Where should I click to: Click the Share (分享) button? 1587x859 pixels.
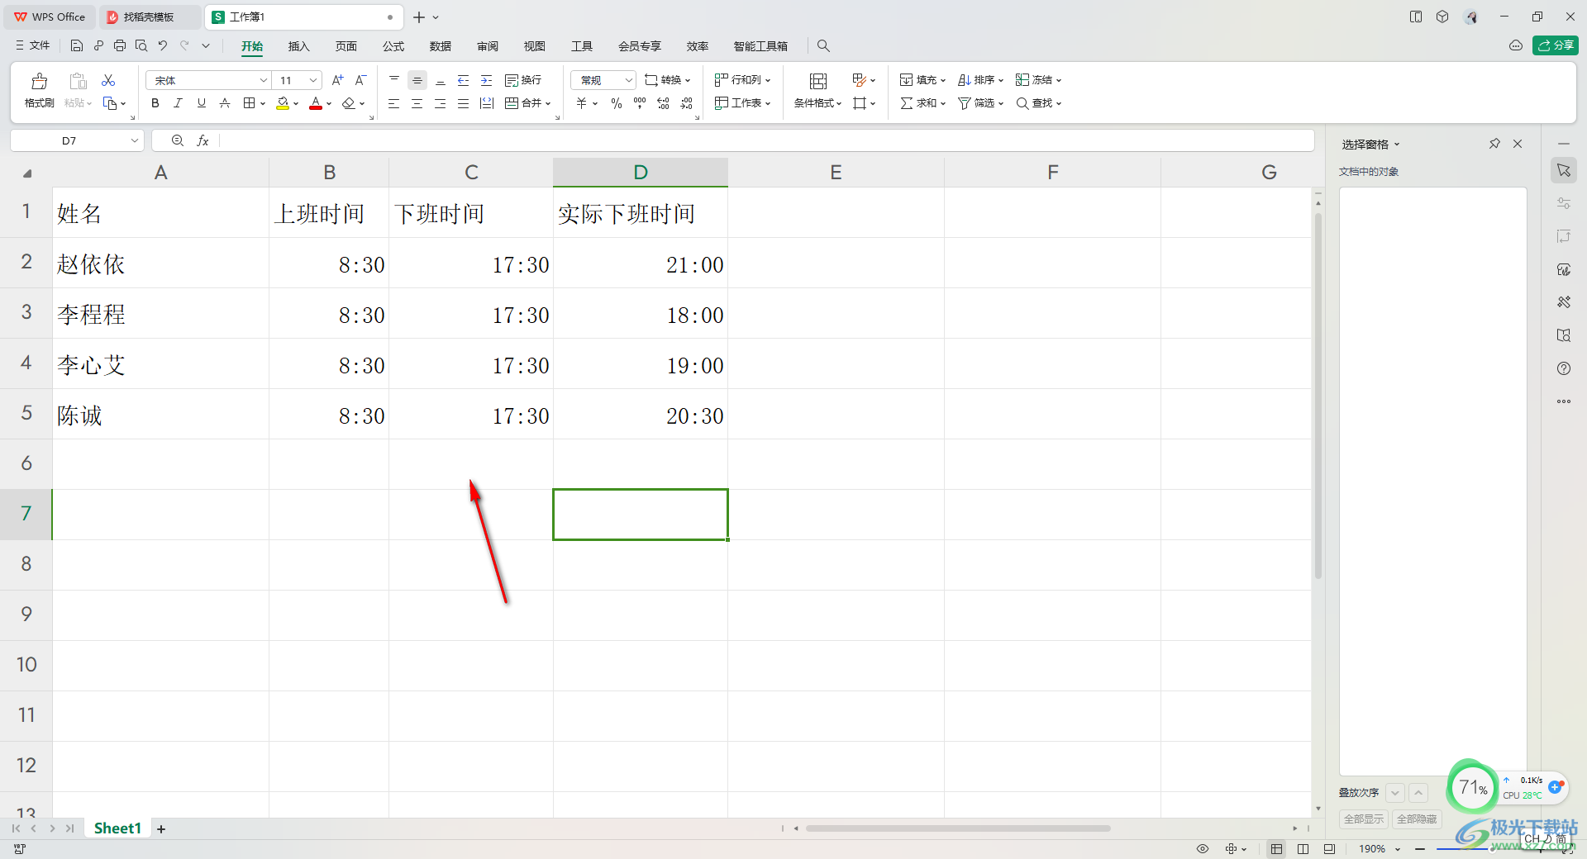pyautogui.click(x=1556, y=45)
